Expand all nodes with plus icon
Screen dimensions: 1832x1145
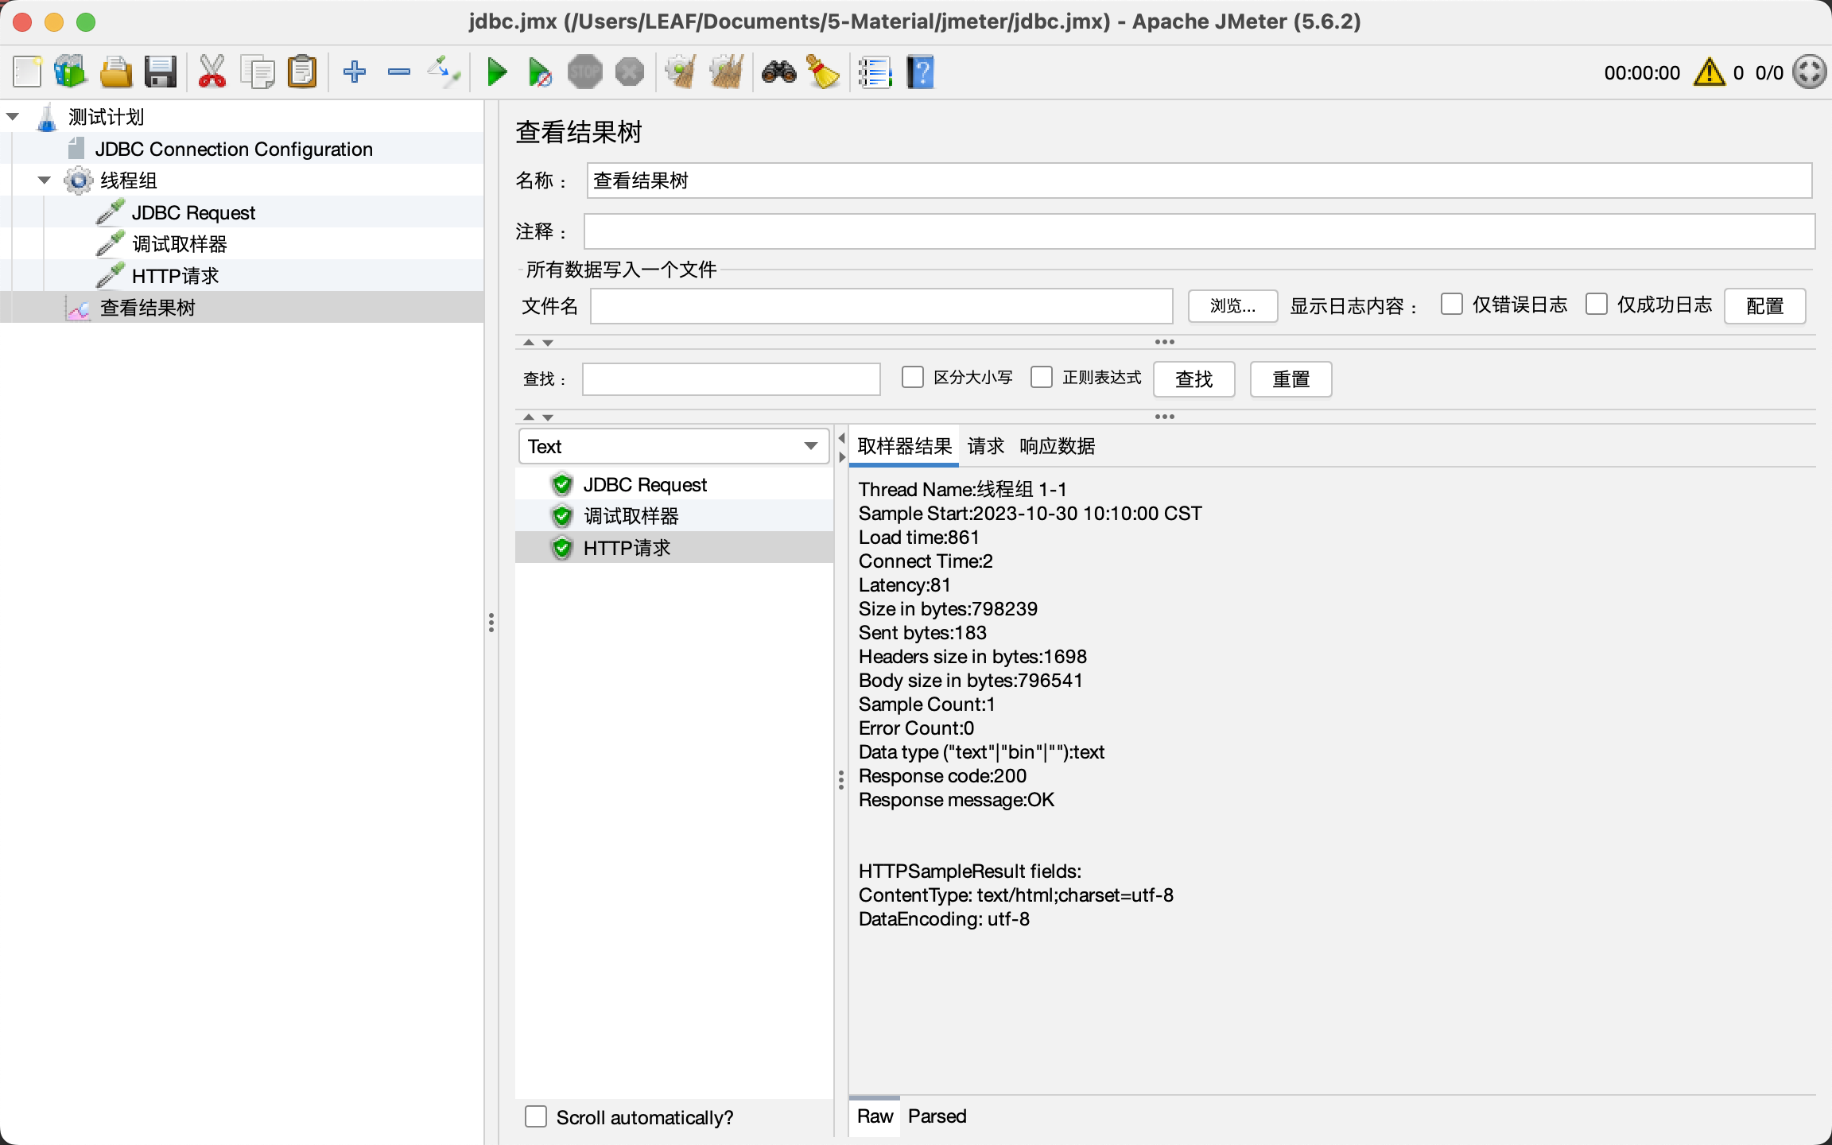coord(354,72)
